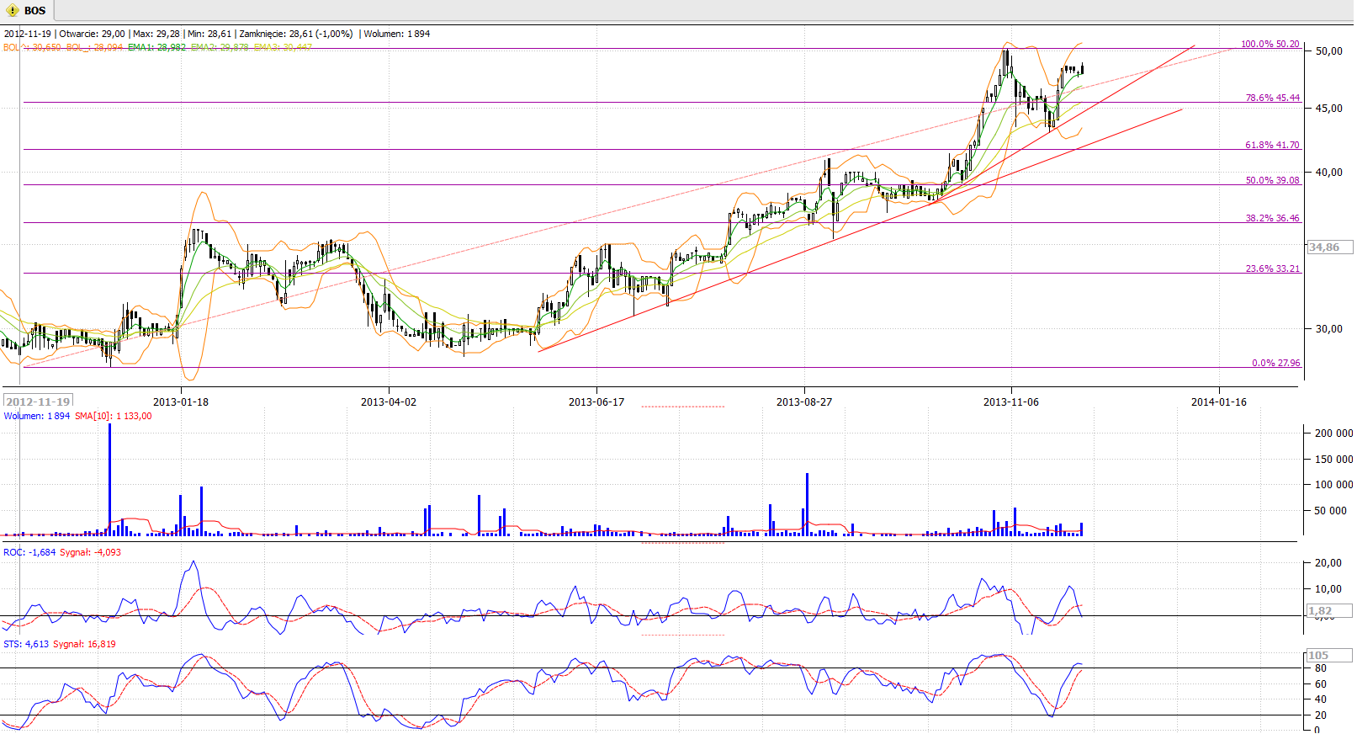Click the ROC Sygnał: -4,093 label
This screenshot has height=734, width=1357.
[90, 552]
